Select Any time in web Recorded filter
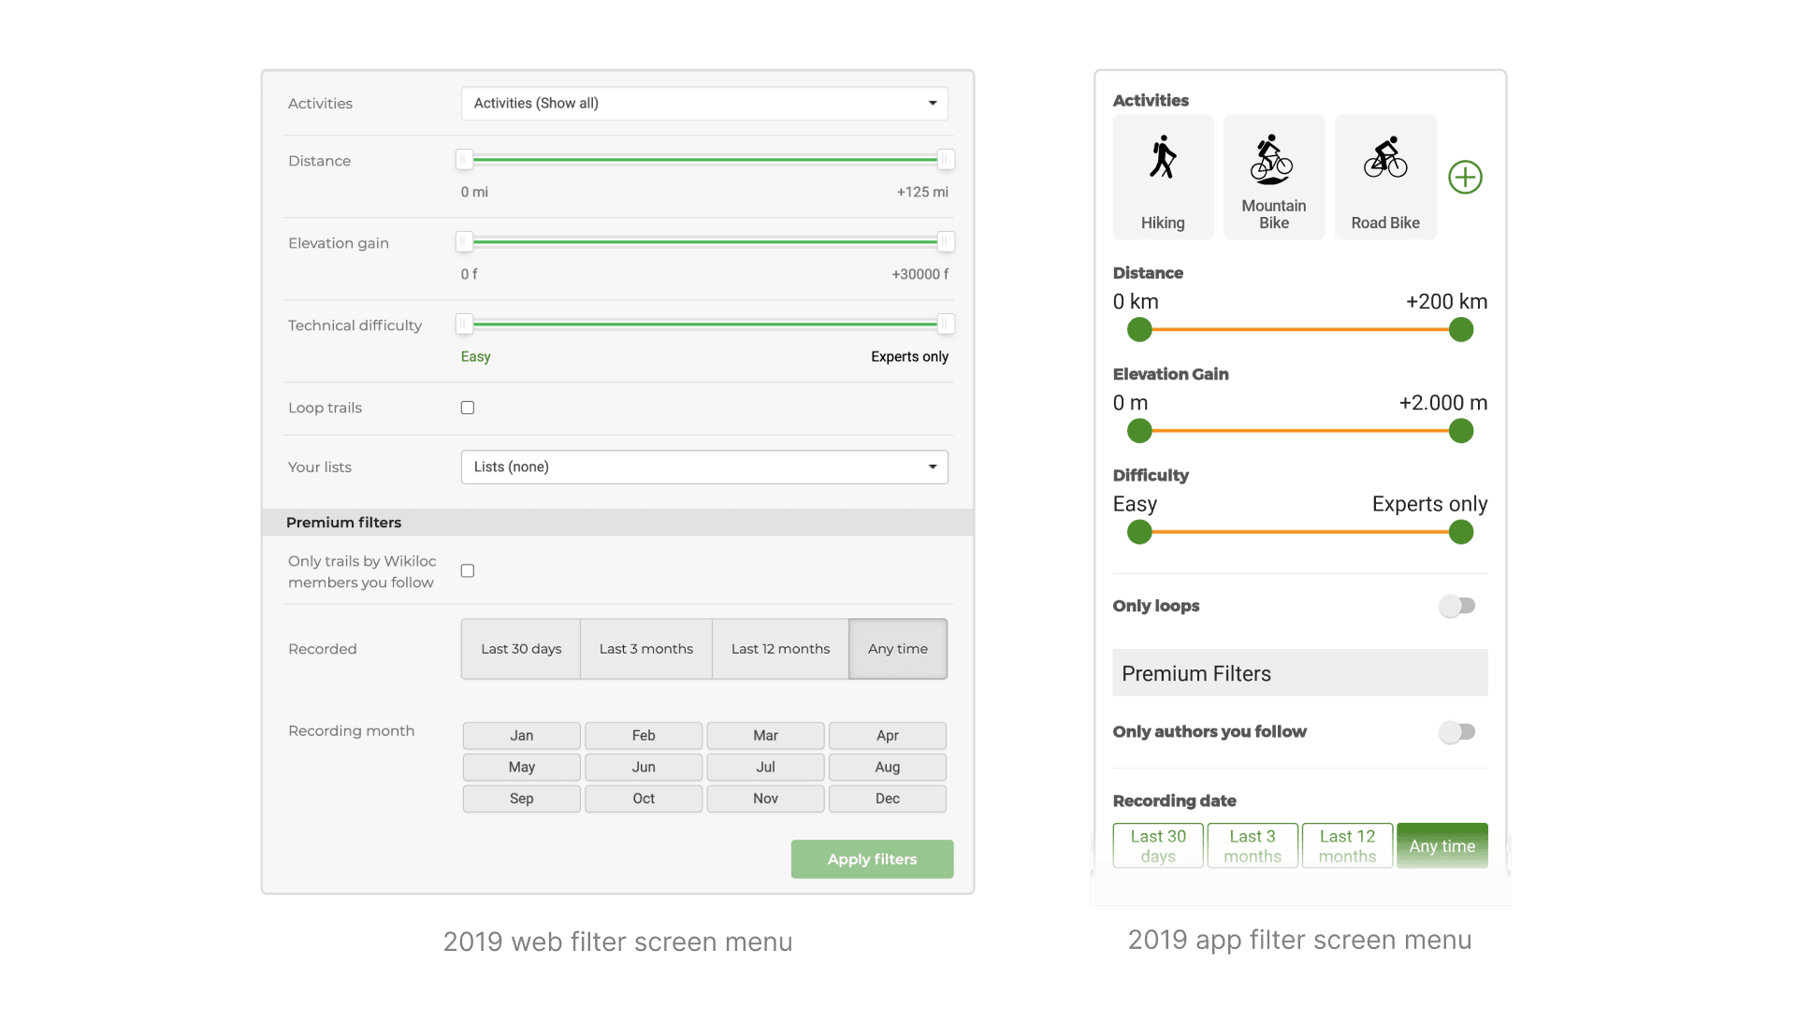Viewport: 1796px width, 1022px height. coord(898,649)
